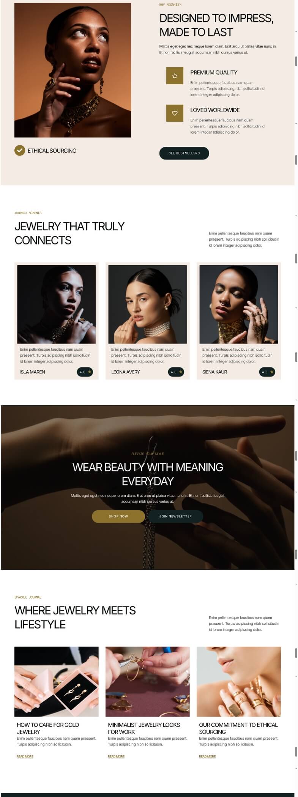This screenshot has height=797, width=298.
Task: Click the Loved Worldwide heart icon
Action: click(x=175, y=113)
